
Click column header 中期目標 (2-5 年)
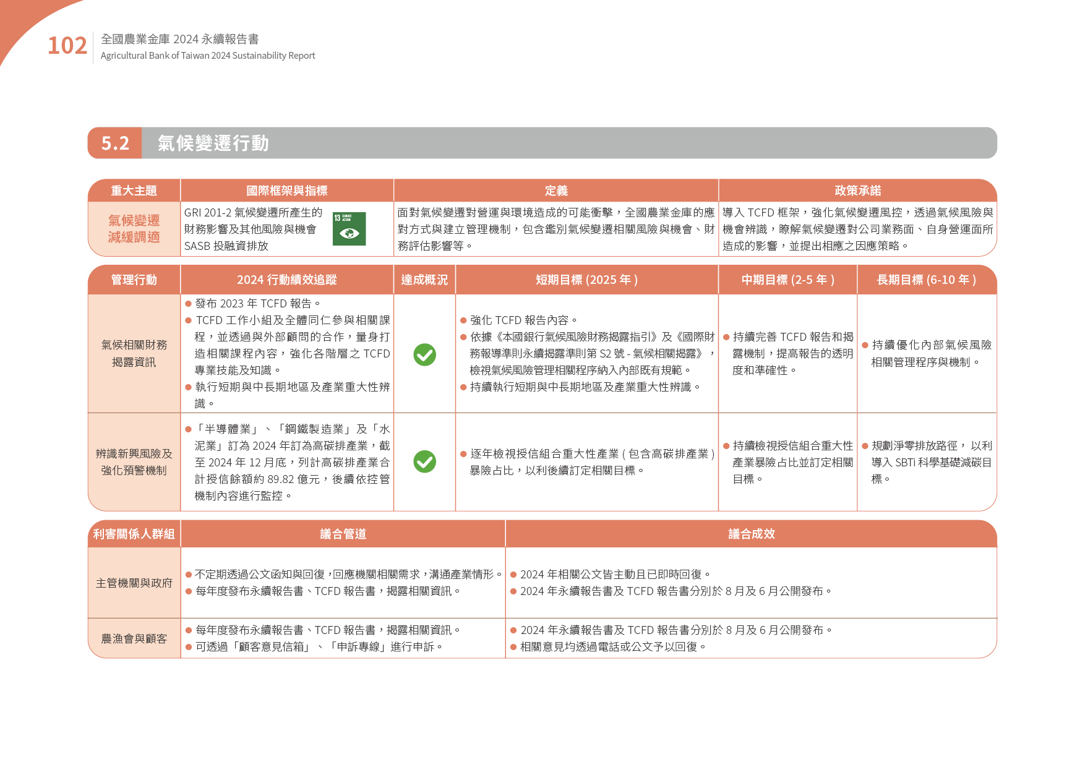click(787, 280)
